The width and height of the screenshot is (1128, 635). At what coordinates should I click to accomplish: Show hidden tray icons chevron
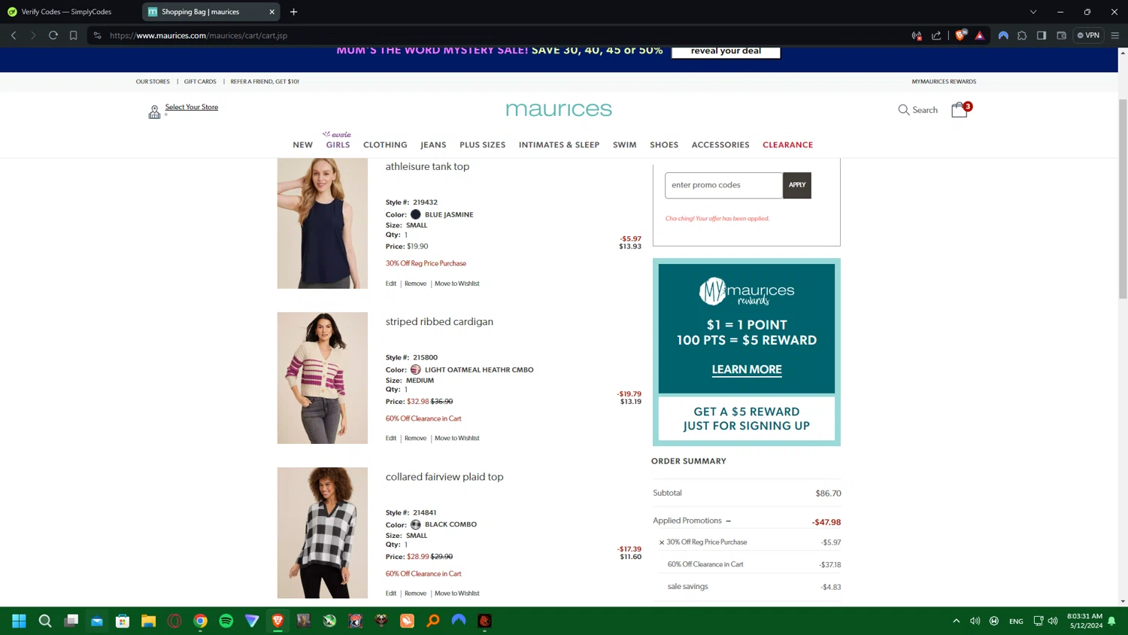pos(956,621)
